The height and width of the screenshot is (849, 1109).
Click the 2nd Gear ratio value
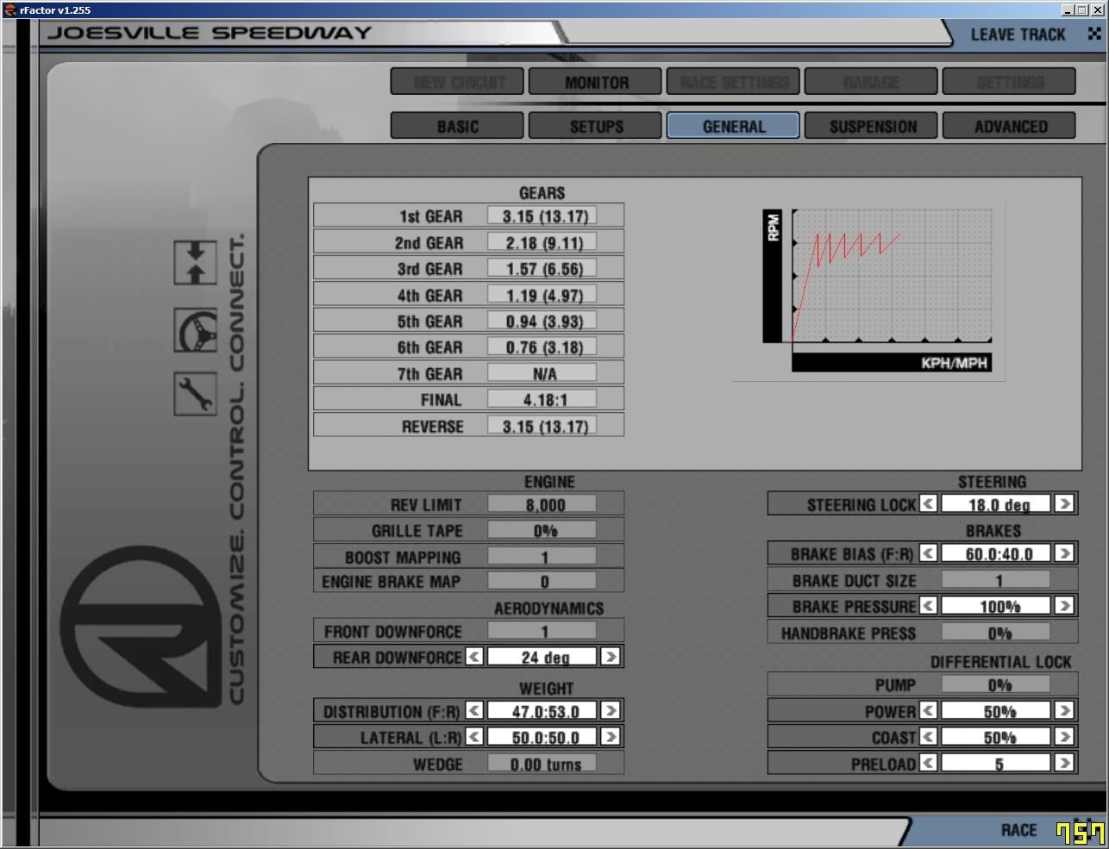pos(542,242)
